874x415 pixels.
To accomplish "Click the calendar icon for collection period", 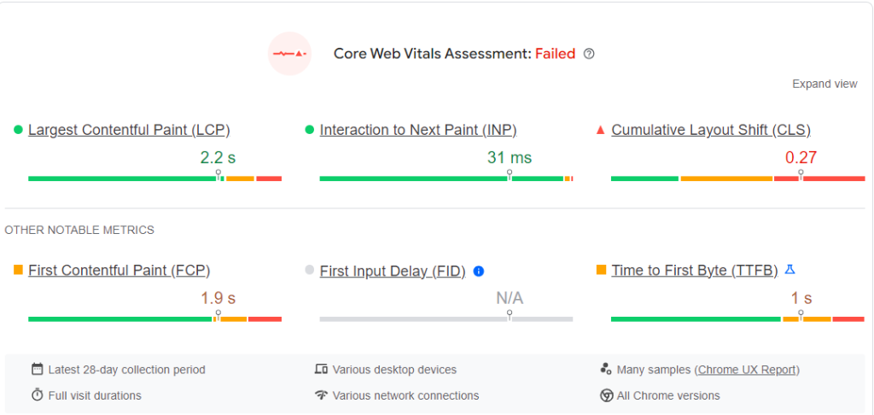I will (x=37, y=370).
